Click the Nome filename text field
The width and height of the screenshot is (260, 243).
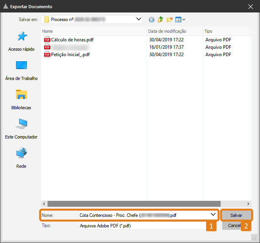point(142,215)
